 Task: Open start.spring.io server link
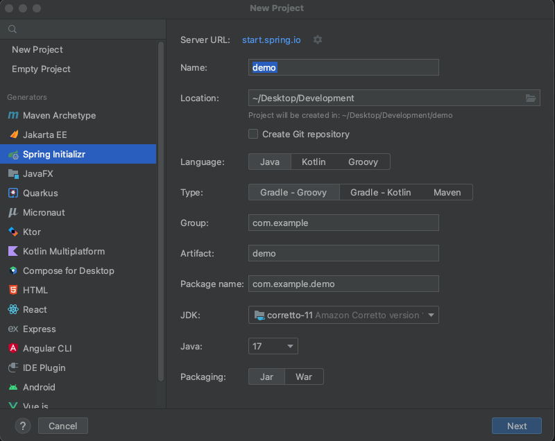point(271,40)
